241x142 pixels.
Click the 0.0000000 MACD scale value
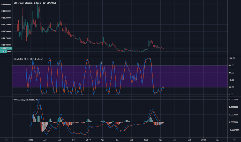coord(234,122)
